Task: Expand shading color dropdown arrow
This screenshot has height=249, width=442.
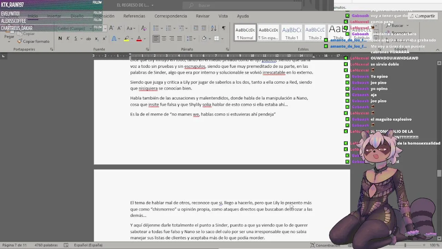Action: click(209, 39)
